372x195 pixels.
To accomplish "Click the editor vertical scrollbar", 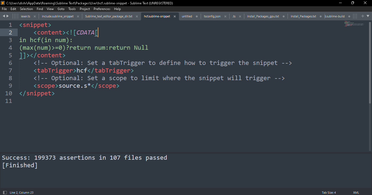I will coord(370,62).
